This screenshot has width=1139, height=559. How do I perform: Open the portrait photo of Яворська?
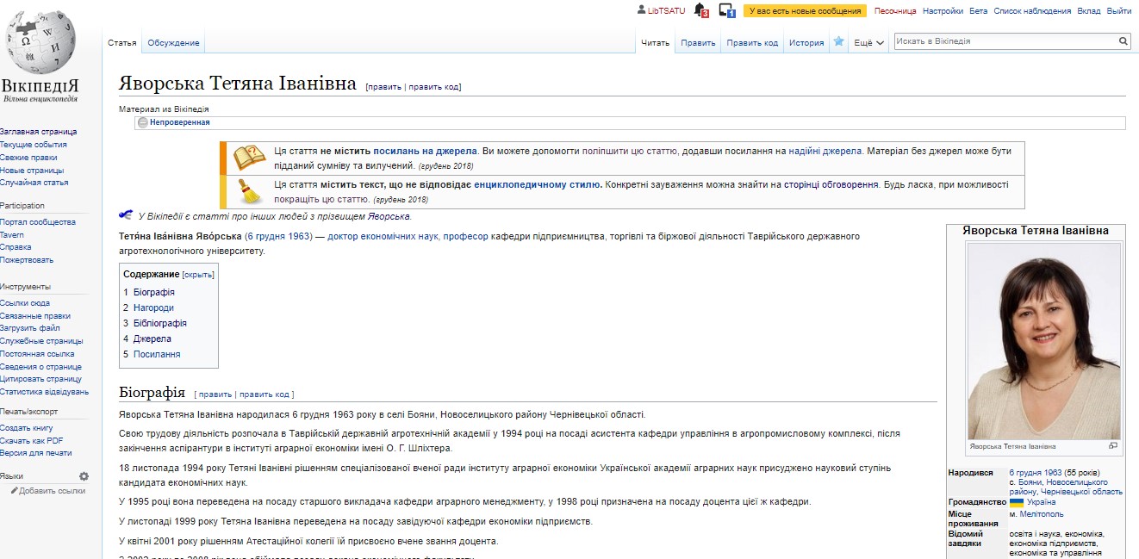tap(1043, 341)
